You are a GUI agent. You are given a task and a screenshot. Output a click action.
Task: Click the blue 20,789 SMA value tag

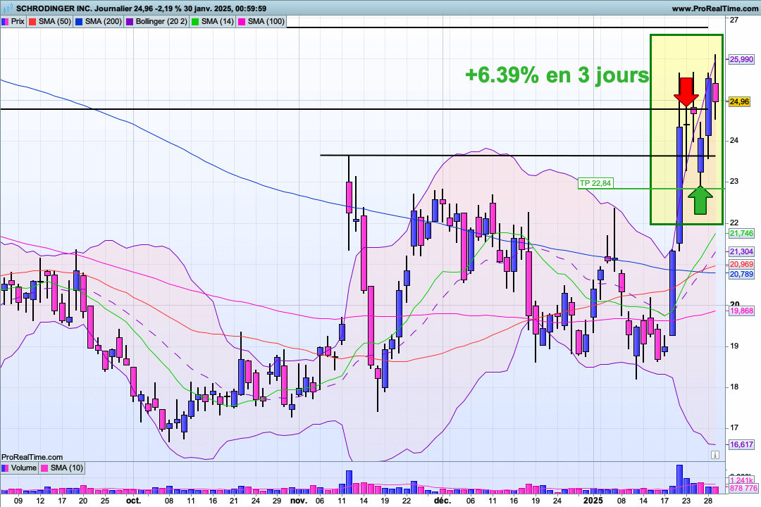point(741,274)
